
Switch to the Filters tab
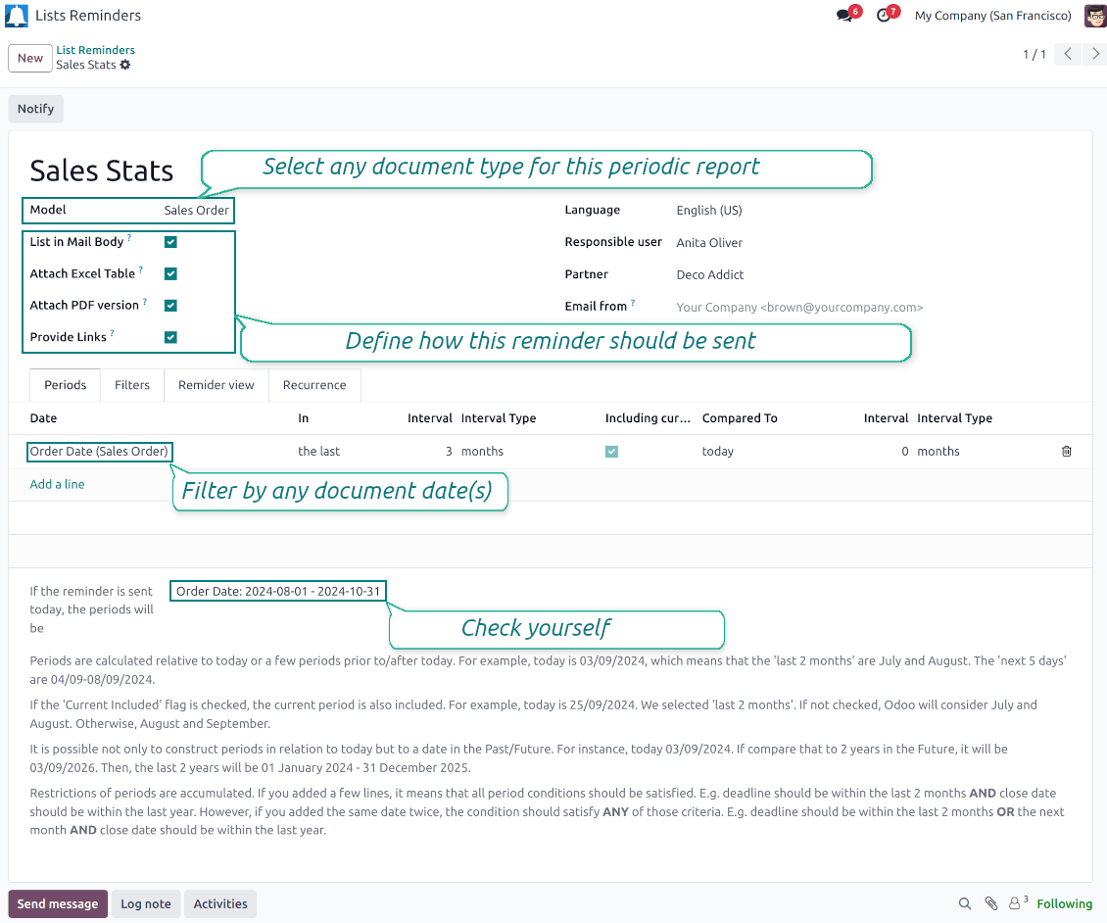coord(132,385)
